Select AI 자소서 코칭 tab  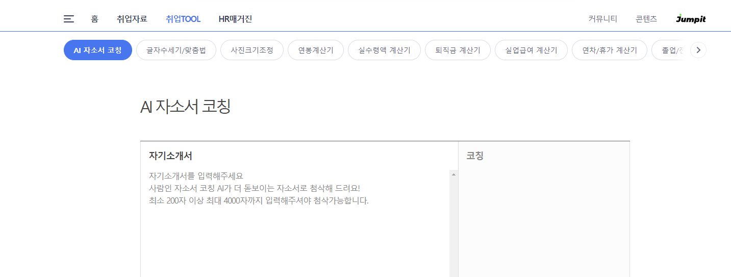tap(98, 50)
